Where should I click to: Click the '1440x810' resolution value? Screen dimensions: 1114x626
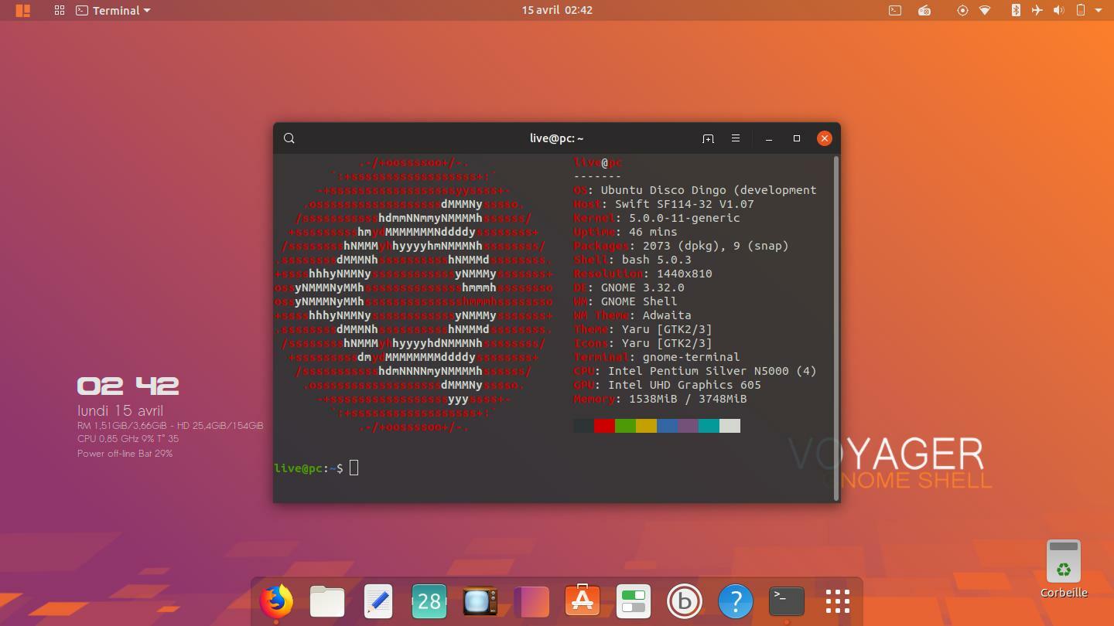pos(685,274)
